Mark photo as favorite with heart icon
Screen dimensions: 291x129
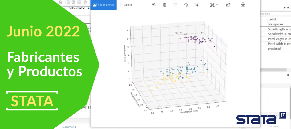coord(175,5)
